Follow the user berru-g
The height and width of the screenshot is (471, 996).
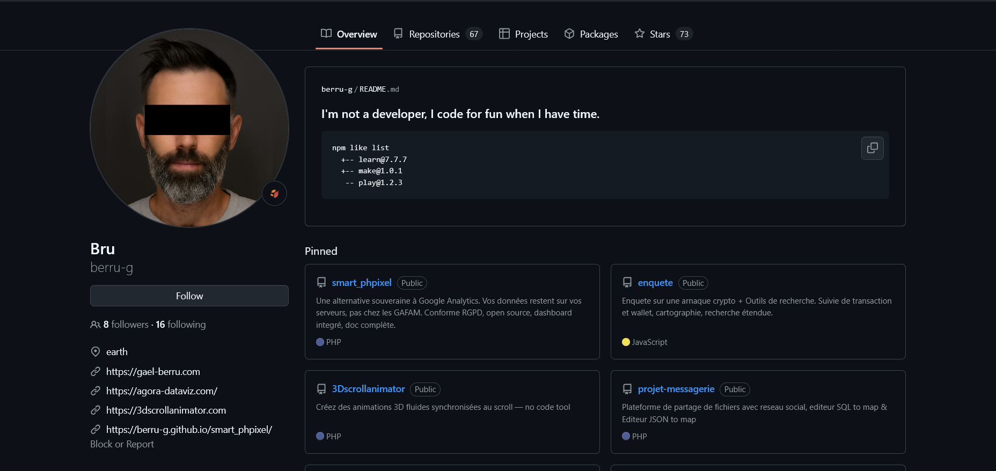coord(189,296)
